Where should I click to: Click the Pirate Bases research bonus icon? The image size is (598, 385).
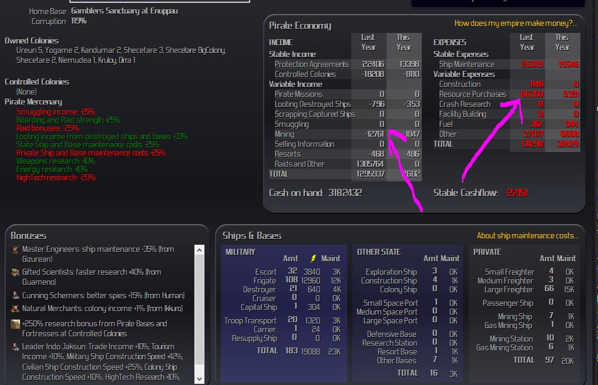15,324
